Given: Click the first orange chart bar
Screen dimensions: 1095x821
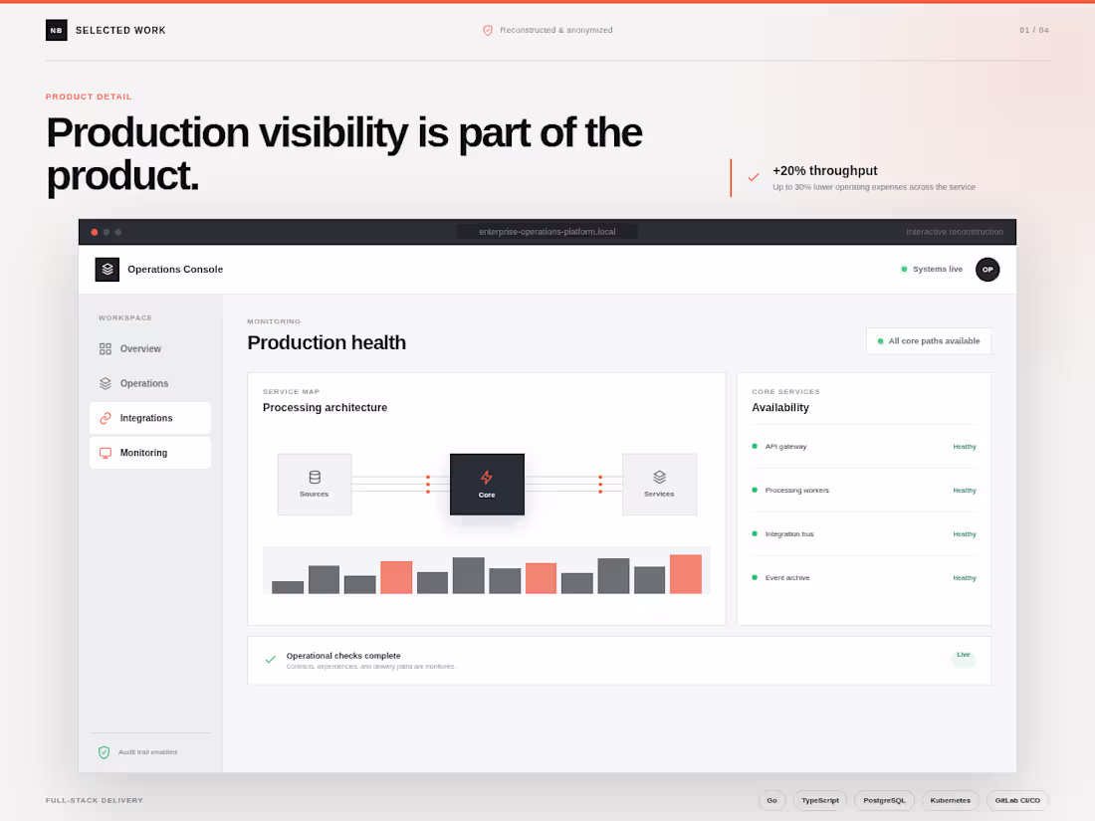Looking at the screenshot, I should click(x=396, y=577).
